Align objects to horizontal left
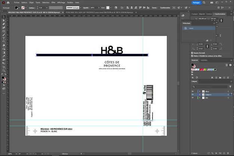Screen dimensions: 234x156 (127, 8)
